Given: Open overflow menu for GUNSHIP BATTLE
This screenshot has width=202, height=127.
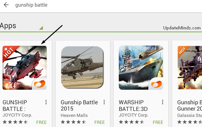Looking at the screenshot, I should [x=46, y=102].
